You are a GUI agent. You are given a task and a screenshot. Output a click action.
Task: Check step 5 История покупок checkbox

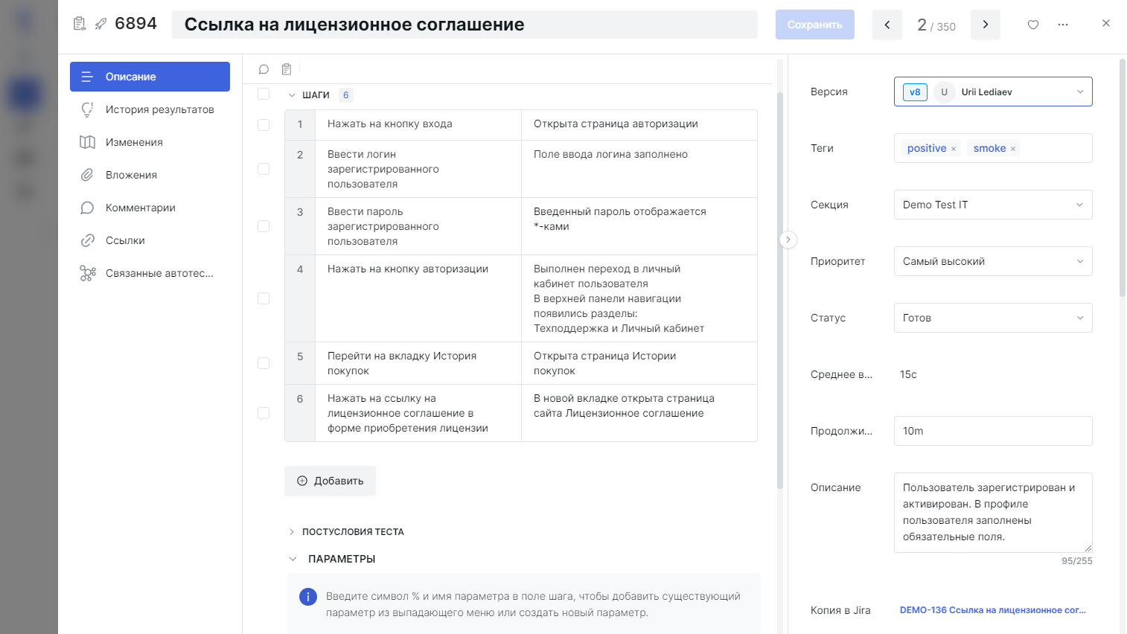coord(264,363)
